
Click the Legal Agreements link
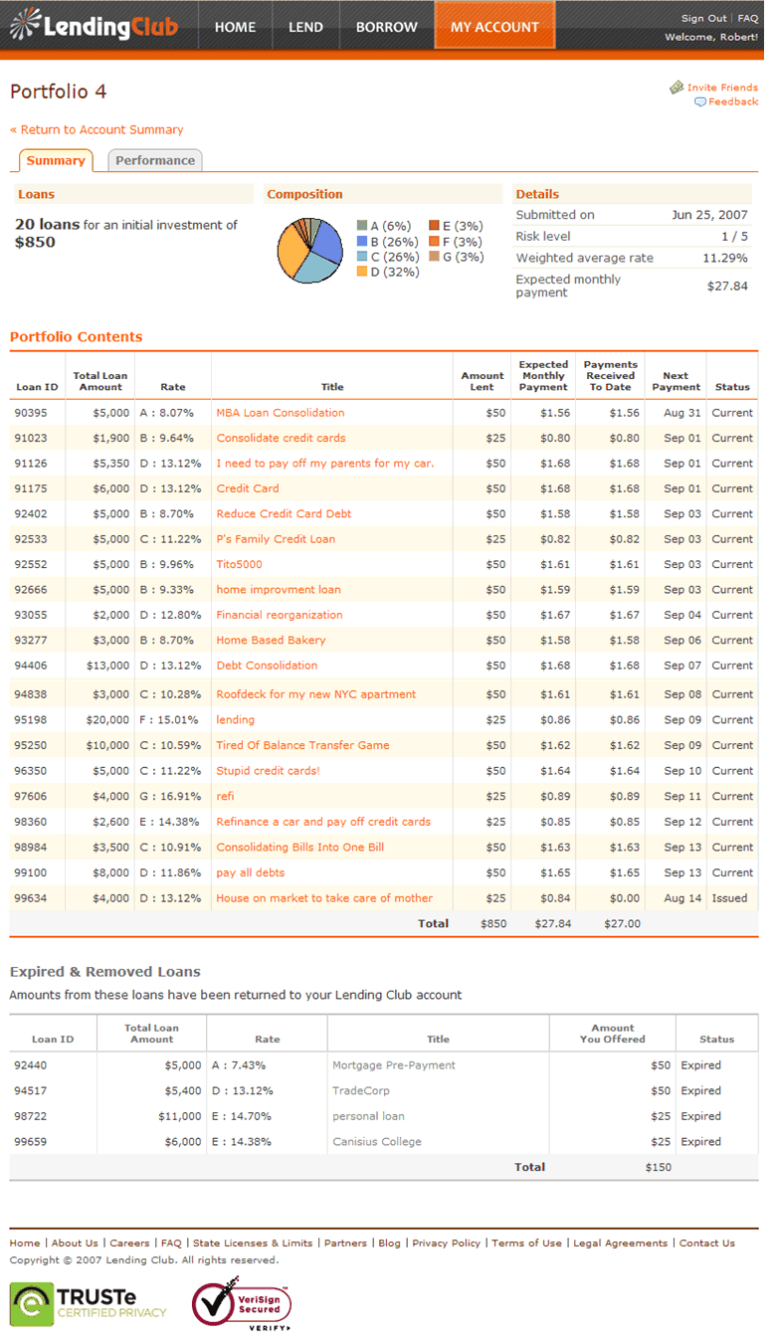tap(621, 1243)
